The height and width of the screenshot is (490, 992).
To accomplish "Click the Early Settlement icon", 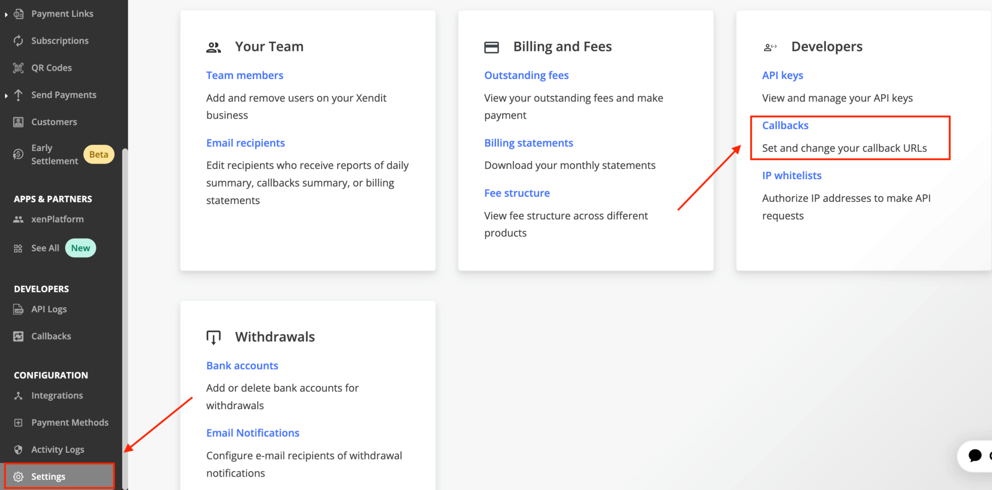I will click(x=18, y=154).
